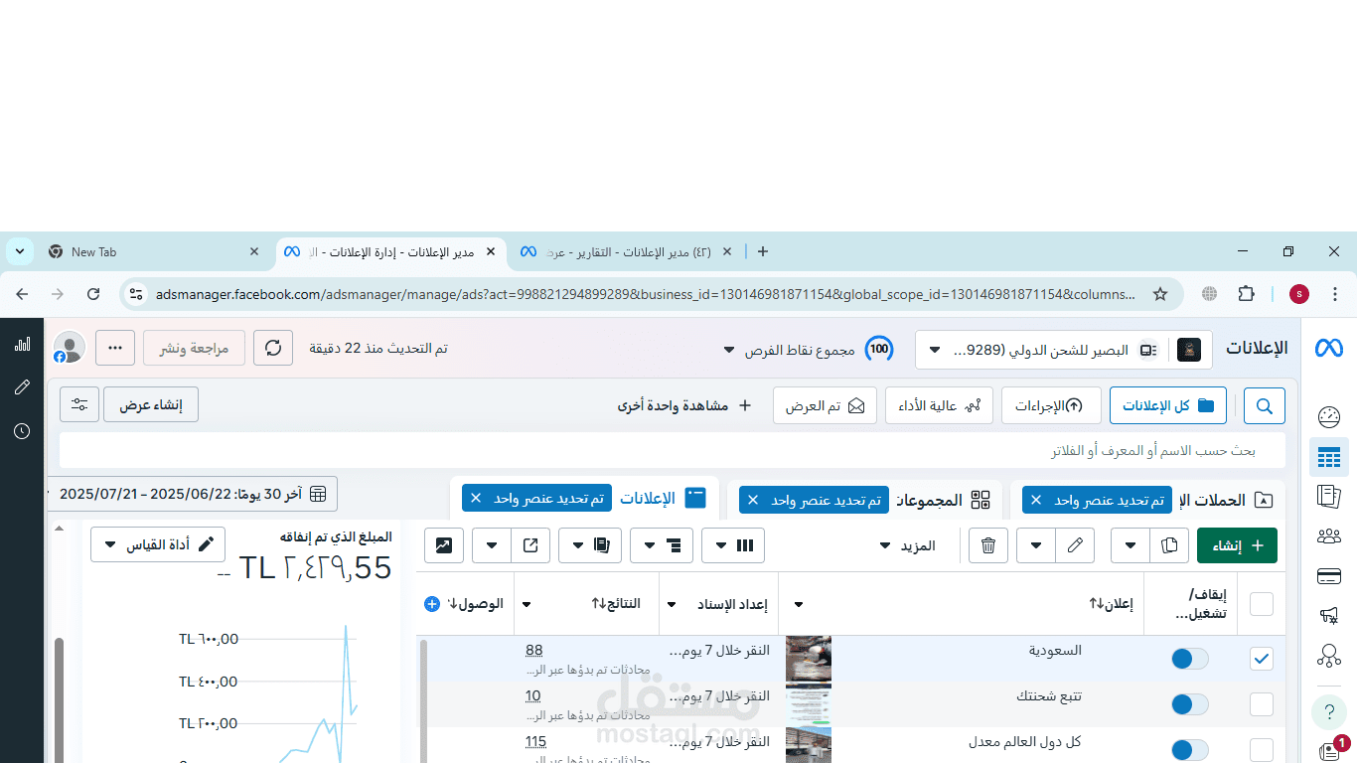Viewport: 1357px width, 763px height.
Task: Open Events Manager nodes icon in sidebar
Action: click(1329, 656)
